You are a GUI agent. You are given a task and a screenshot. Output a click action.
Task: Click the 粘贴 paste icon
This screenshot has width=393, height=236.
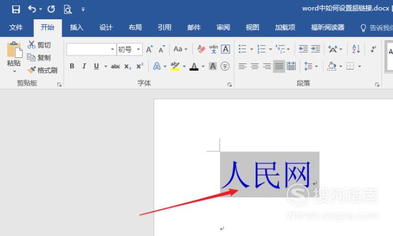coord(15,49)
